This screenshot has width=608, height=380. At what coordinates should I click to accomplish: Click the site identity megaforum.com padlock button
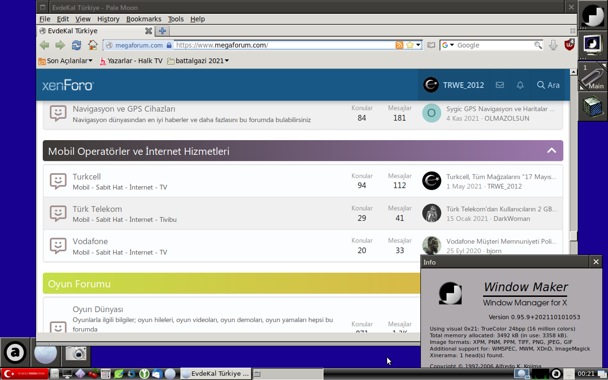coord(138,45)
